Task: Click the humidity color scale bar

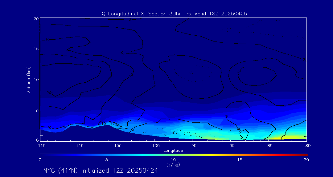Action: (174, 155)
